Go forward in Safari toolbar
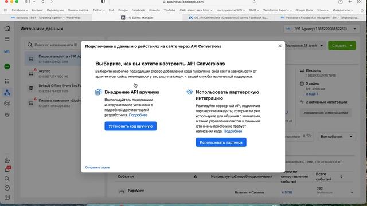Viewport: 367px width, 206px height. pyautogui.click(x=52, y=2)
